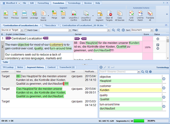Search glossaries with the magnifier icon
The image size is (170, 124).
click(x=143, y=72)
